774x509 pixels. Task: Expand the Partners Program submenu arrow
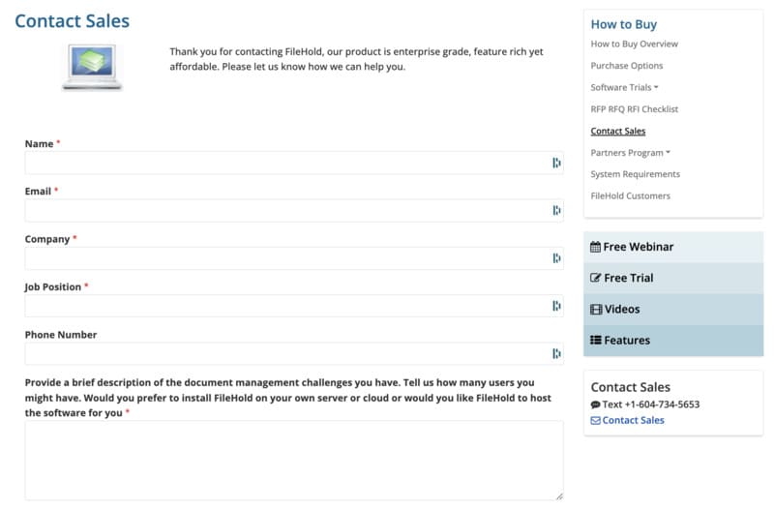(x=668, y=153)
